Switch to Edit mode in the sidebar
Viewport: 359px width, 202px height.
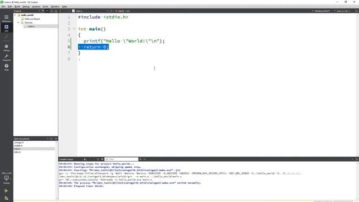6,28
